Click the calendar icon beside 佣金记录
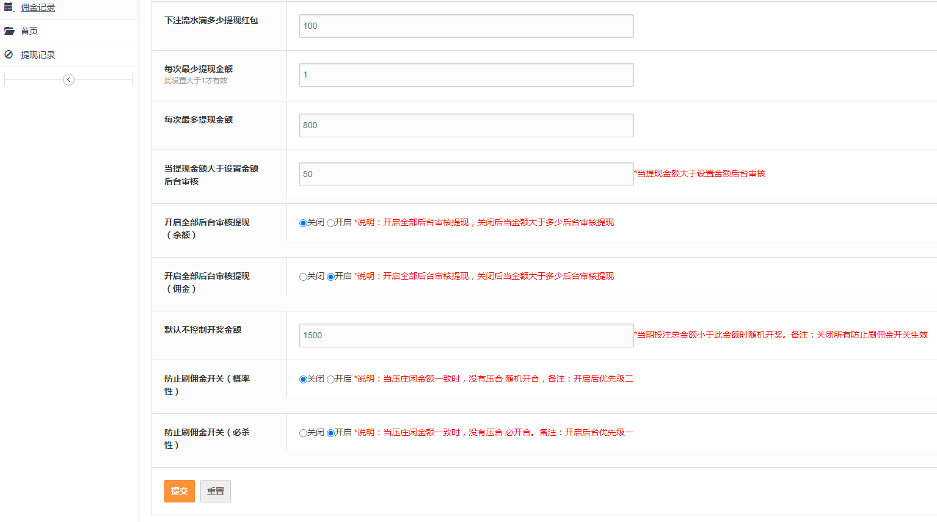This screenshot has height=522, width=937. point(9,7)
